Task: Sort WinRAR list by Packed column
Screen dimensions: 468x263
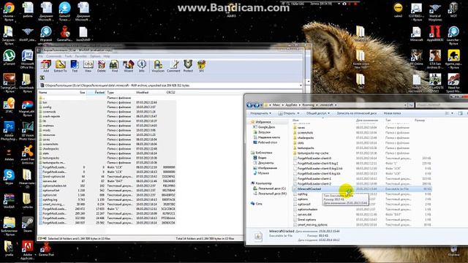Action: pyautogui.click(x=99, y=93)
